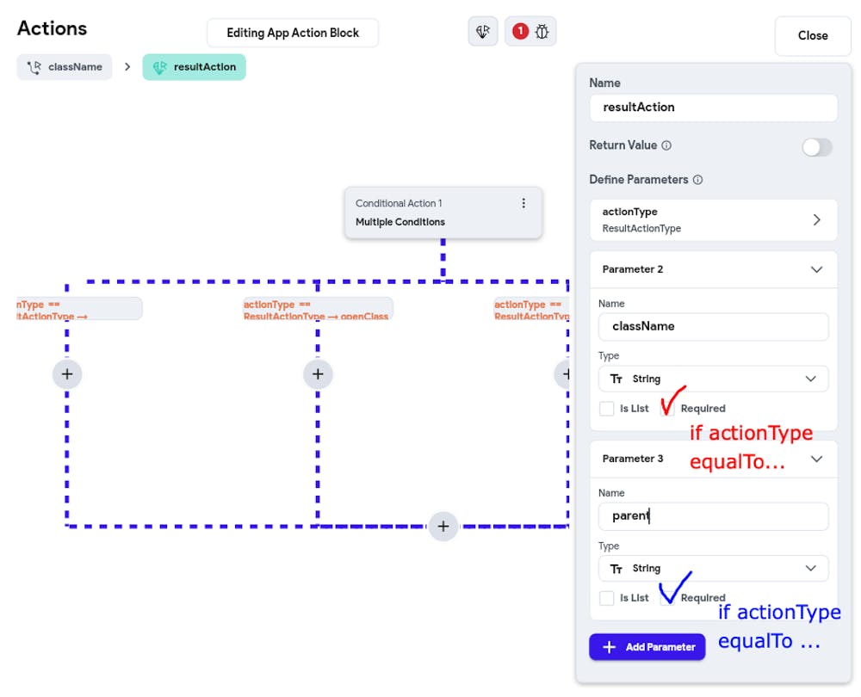The image size is (861, 697).
Task: Click the String type icon for classname parameter
Action: [615, 379]
